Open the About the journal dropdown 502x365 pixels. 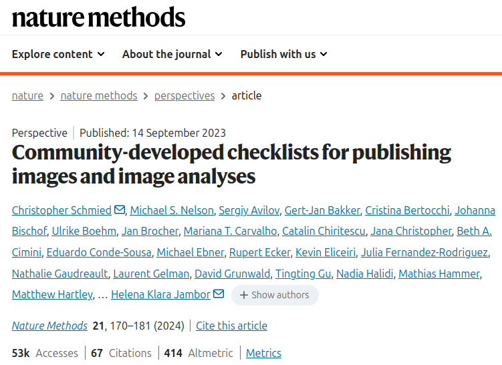(172, 54)
